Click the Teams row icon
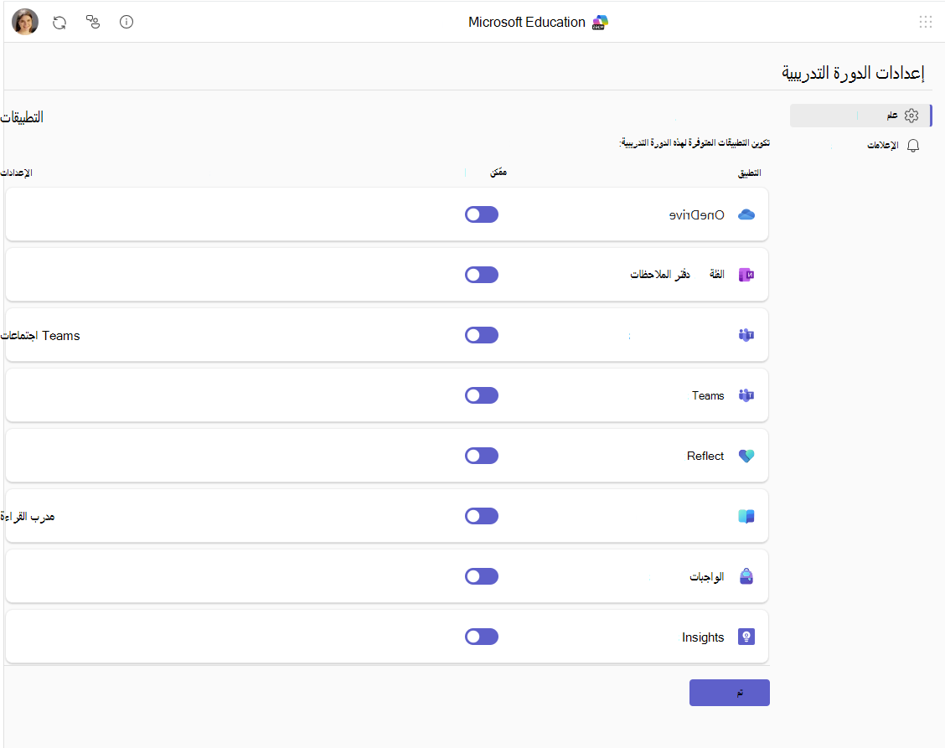Viewport: 945px width, 748px height. [746, 395]
